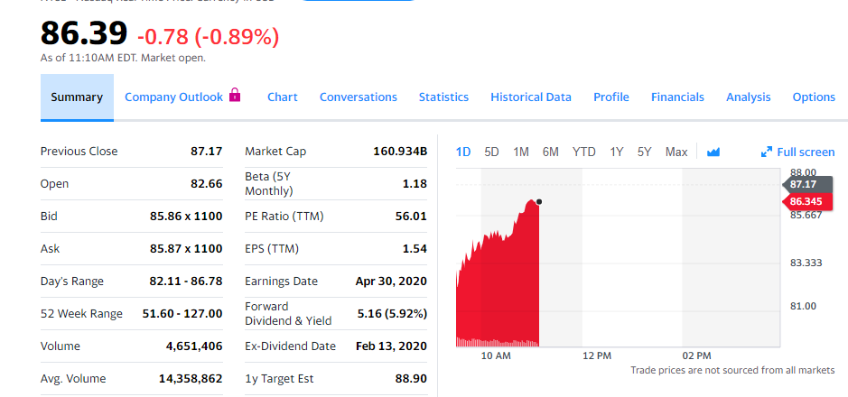Open the Analysis tab

coord(749,97)
